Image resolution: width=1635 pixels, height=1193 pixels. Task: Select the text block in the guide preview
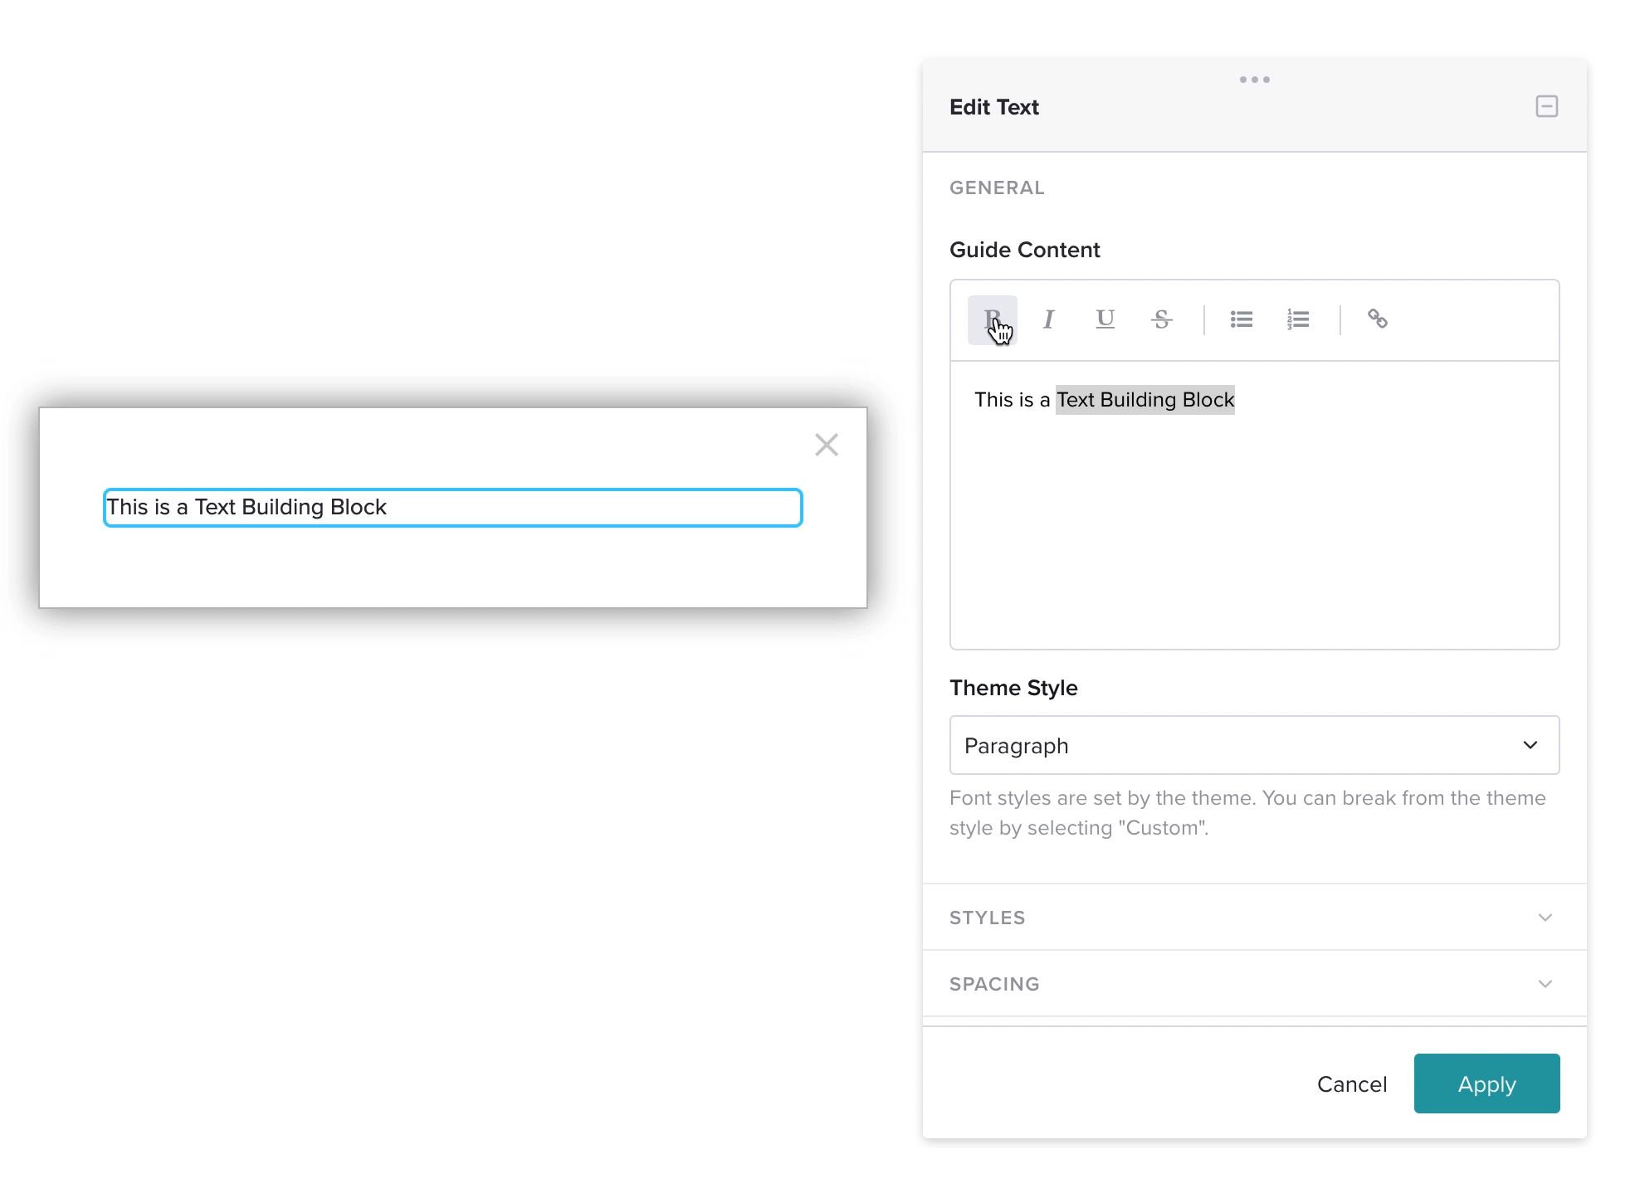click(452, 507)
